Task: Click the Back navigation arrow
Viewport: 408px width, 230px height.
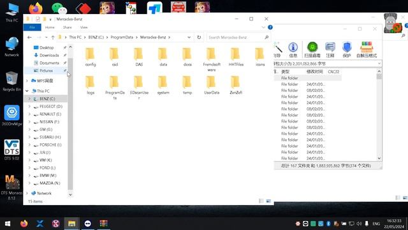Action: (x=29, y=37)
